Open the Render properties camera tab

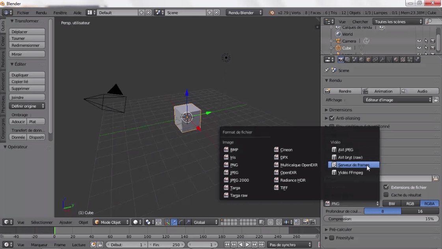pyautogui.click(x=341, y=59)
